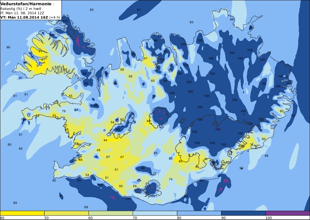Click the pale green 60–70 legend swatch
Viewport: 310px width, 220px height.
pyautogui.click(x=111, y=213)
